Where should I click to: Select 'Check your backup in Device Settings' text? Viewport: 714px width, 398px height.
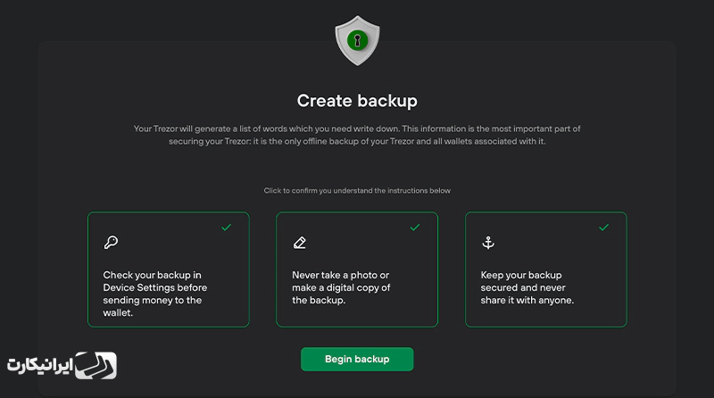pyautogui.click(x=154, y=294)
